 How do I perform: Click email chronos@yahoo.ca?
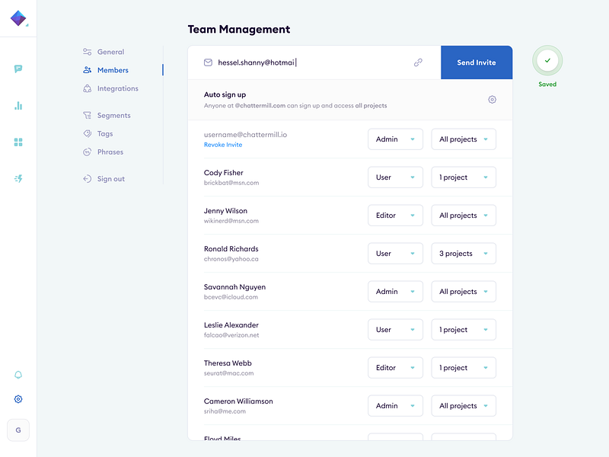[231, 259]
